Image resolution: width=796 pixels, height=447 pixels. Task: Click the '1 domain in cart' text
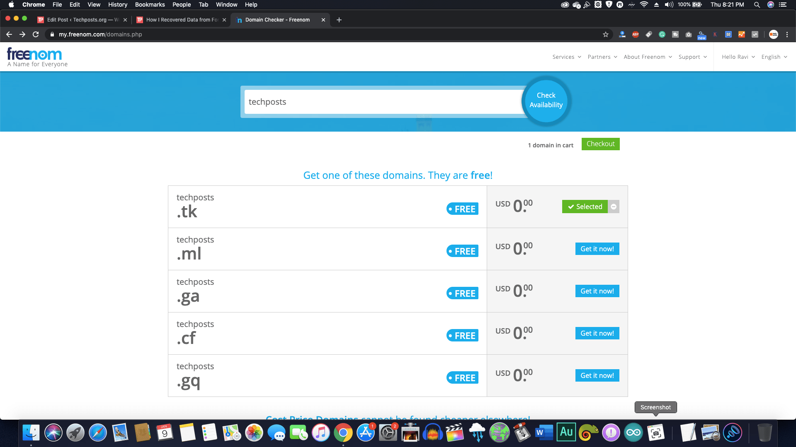click(551, 145)
